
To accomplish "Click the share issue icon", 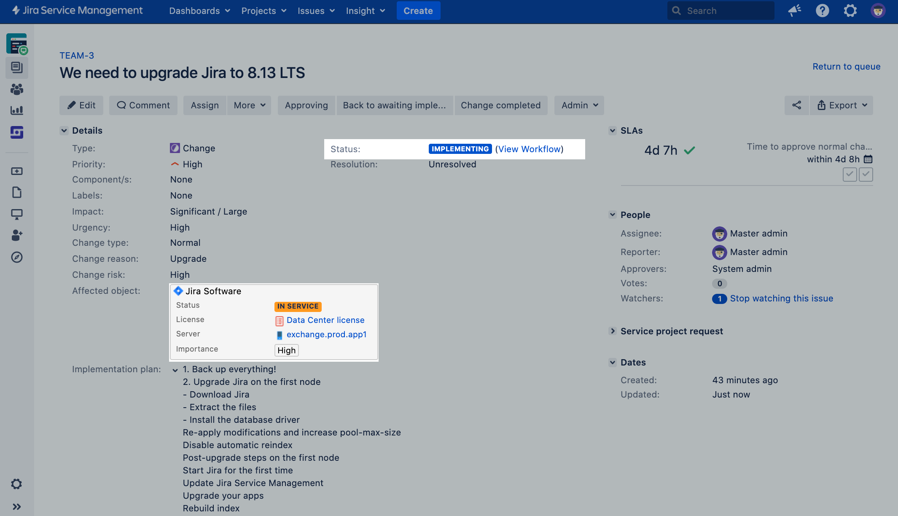I will [x=796, y=105].
